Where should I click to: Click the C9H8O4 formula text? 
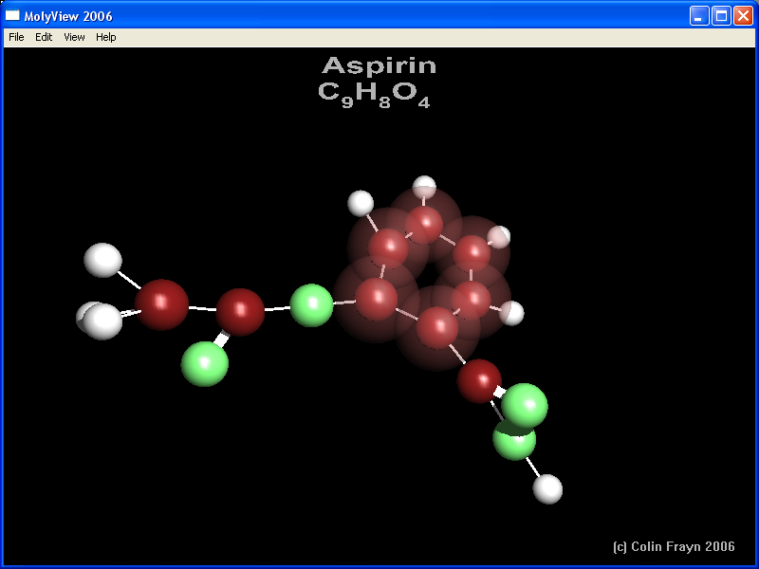[x=374, y=93]
